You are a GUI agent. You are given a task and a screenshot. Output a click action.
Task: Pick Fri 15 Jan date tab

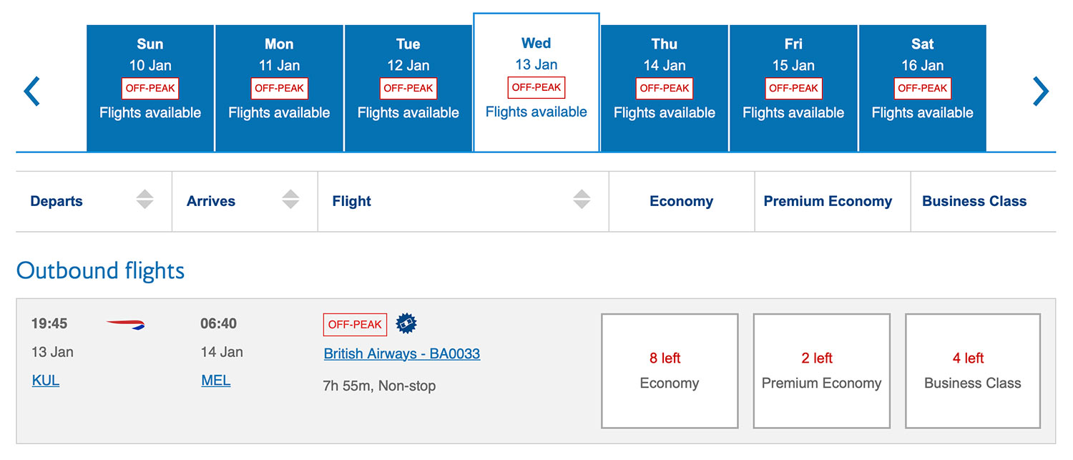(793, 89)
